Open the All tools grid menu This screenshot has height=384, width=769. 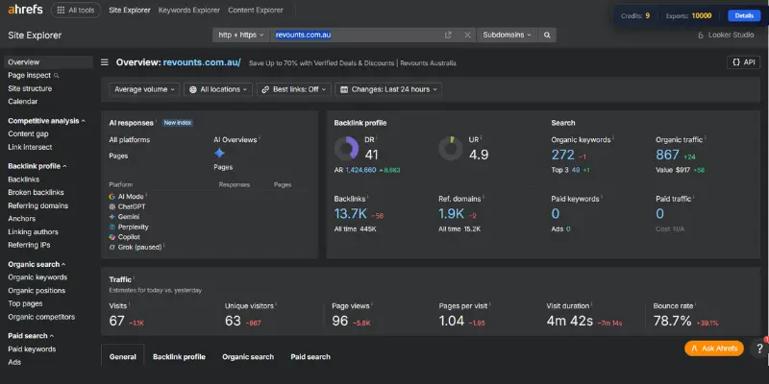click(x=76, y=10)
